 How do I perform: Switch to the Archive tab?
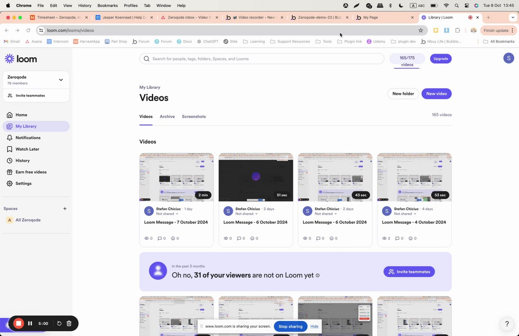167,116
